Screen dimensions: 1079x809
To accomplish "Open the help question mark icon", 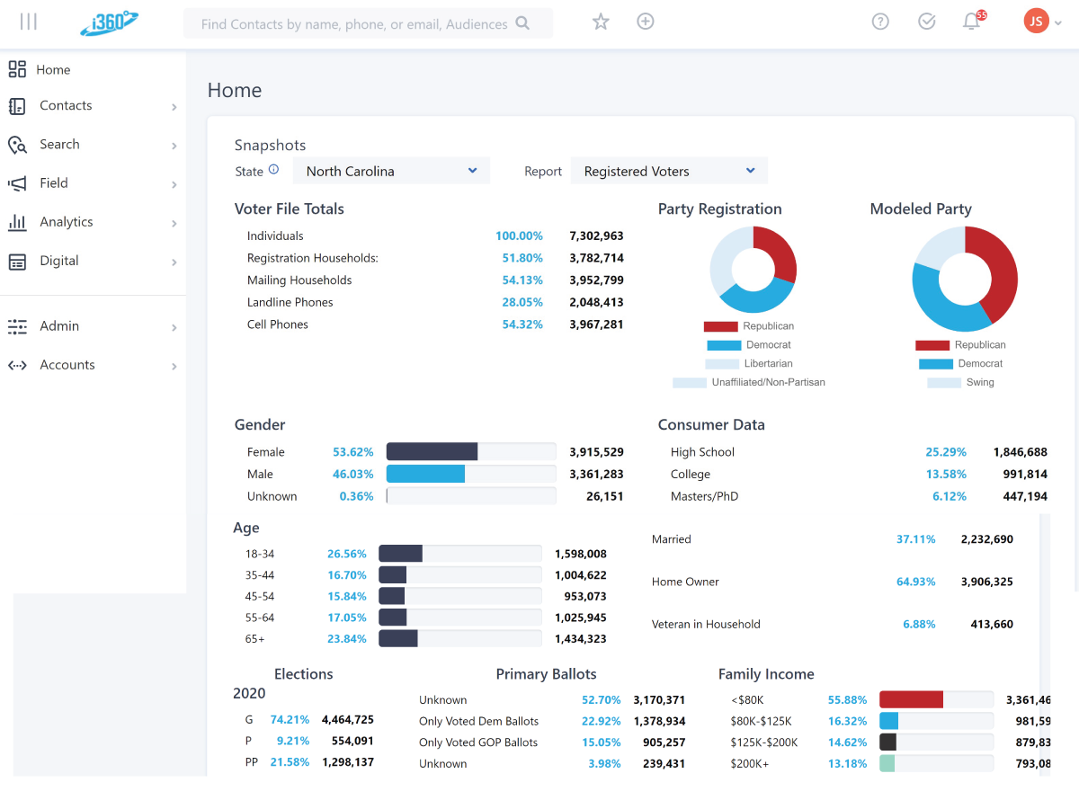I will [x=880, y=22].
